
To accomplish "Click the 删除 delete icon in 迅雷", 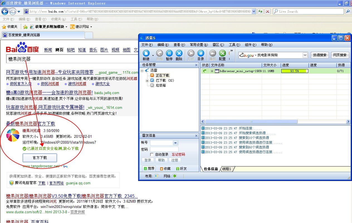I will [179, 53].
